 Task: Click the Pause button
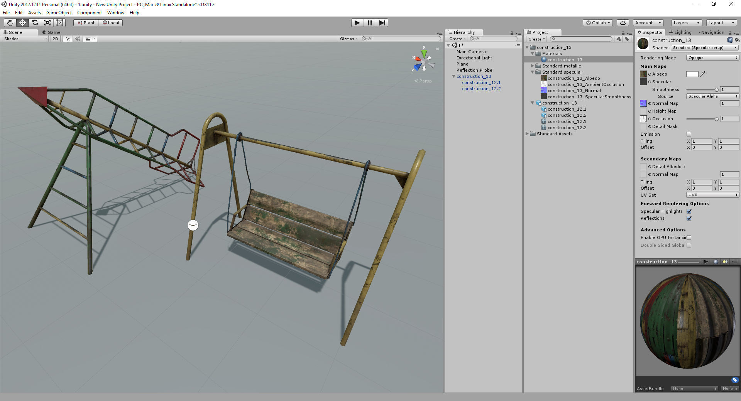(x=370, y=23)
